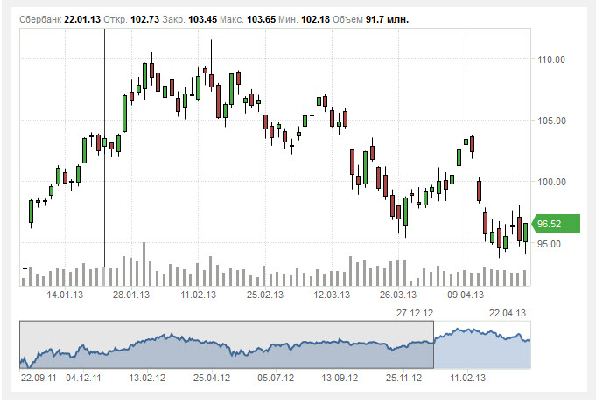Click the 25.02.13 date on the x-axis

coord(264,295)
